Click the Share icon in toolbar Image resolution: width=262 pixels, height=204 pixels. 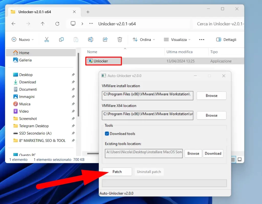point(105,40)
